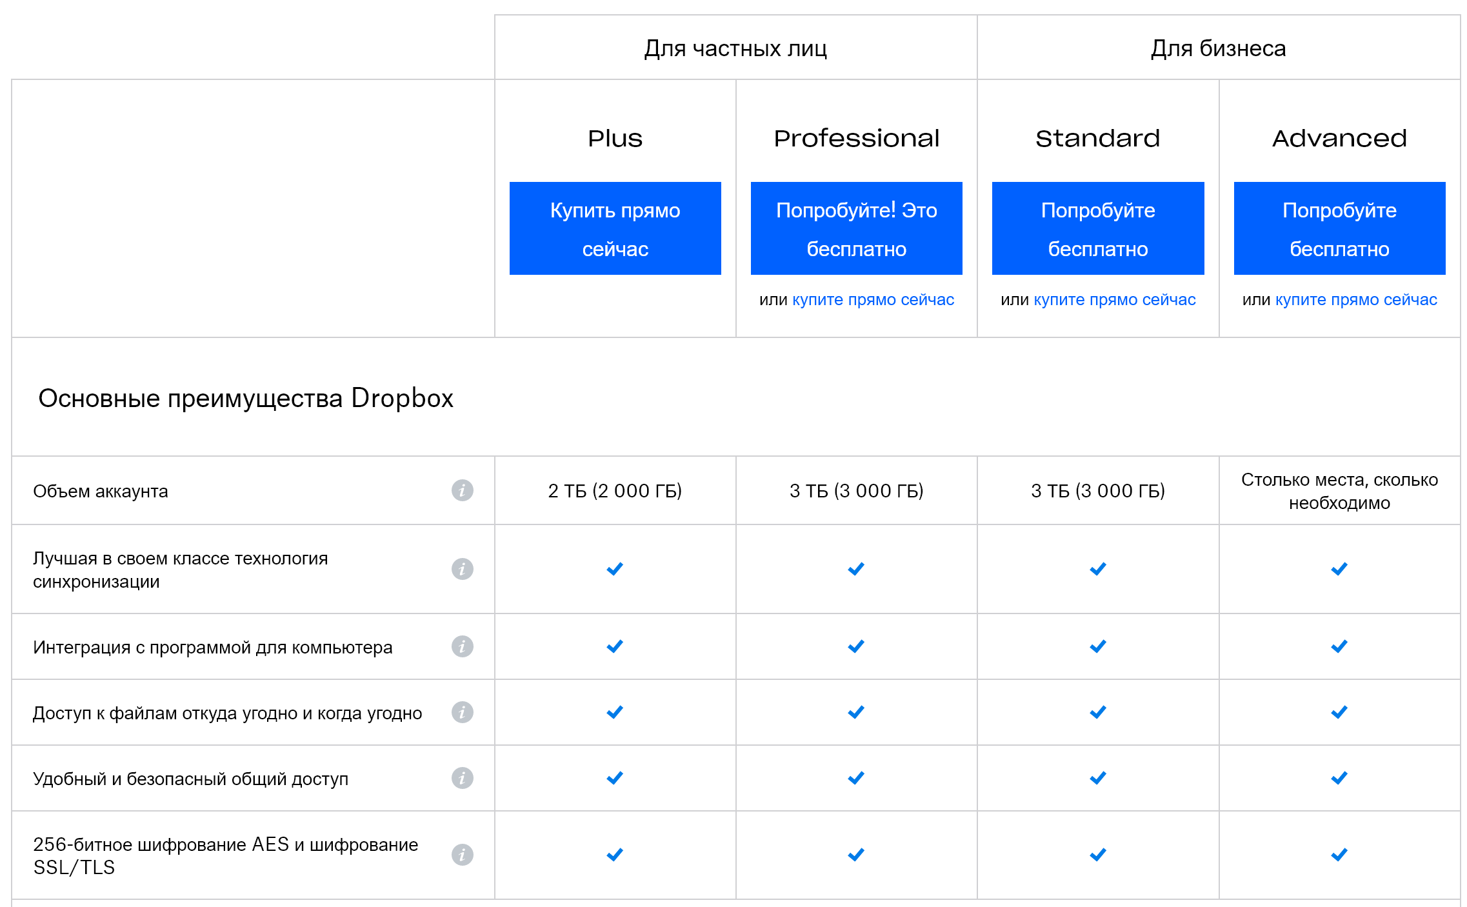The width and height of the screenshot is (1467, 907).
Task: Click Основные преимущества Dropbox section heading
Action: click(x=246, y=398)
